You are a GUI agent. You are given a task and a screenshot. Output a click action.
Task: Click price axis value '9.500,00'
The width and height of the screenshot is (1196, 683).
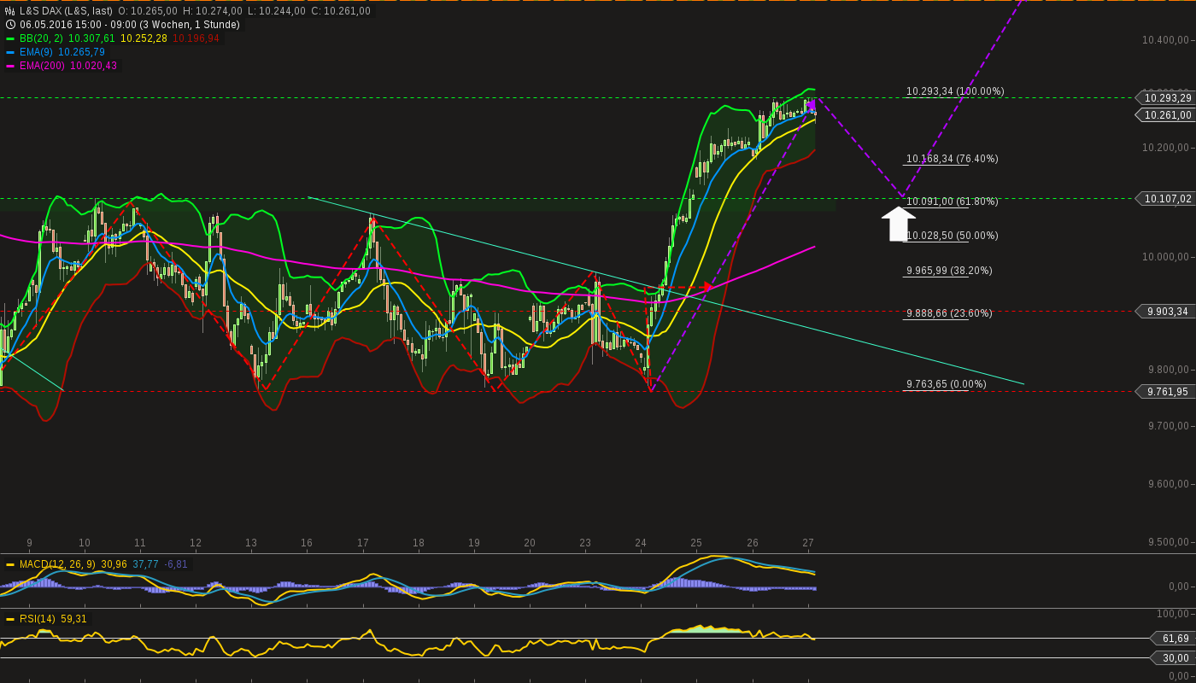click(1169, 542)
